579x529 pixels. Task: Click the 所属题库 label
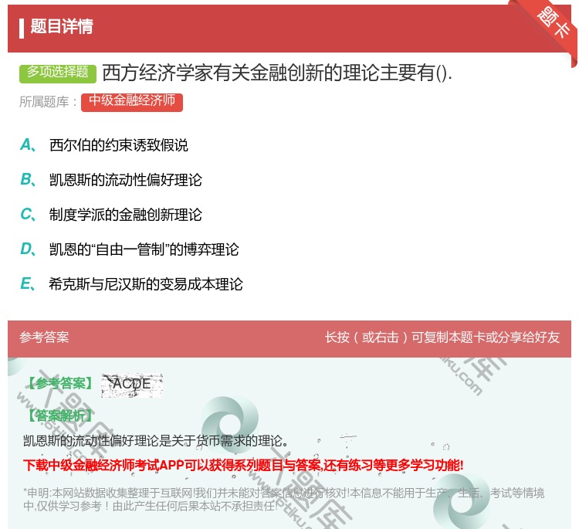[48, 102]
